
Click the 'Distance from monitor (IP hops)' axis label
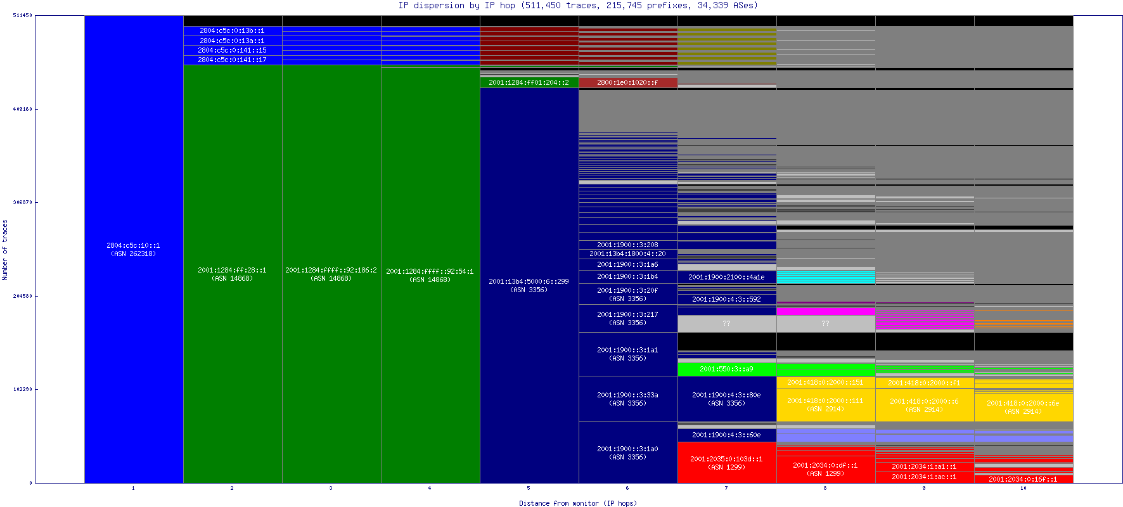tap(578, 503)
